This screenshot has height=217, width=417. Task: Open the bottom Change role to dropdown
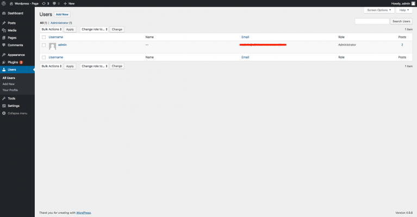tap(95, 66)
